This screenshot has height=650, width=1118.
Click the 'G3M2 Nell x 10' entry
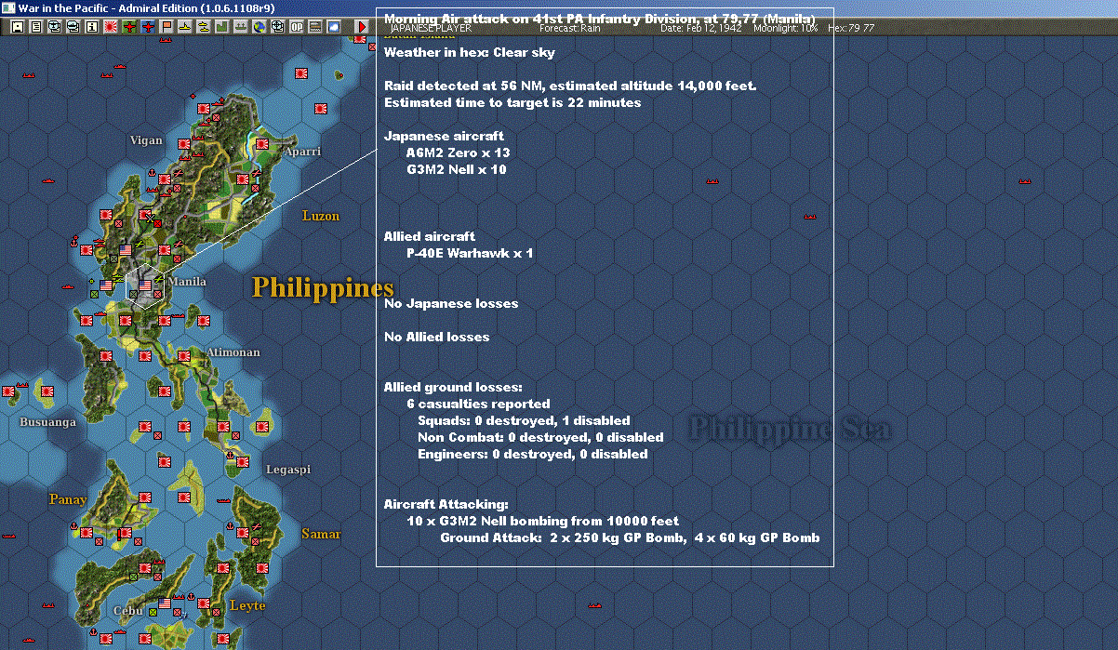(457, 169)
